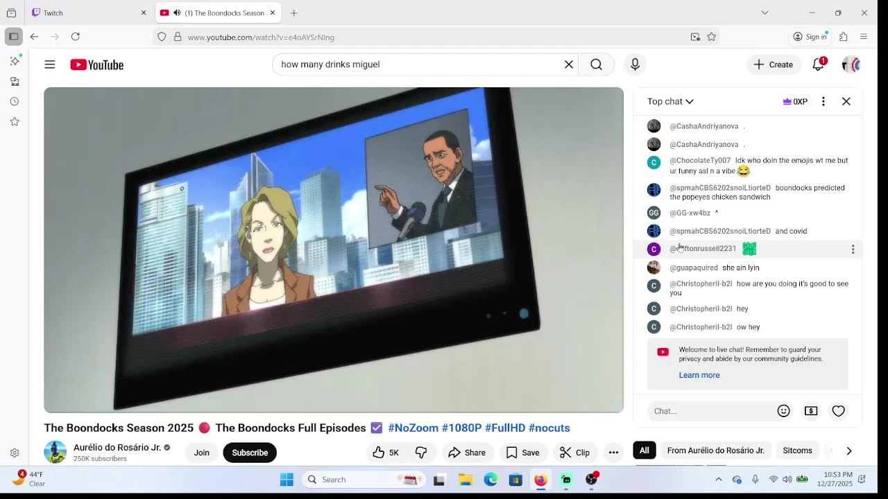Open the Firefox application menu
Viewport: 888px width, 499px height.
[x=864, y=37]
